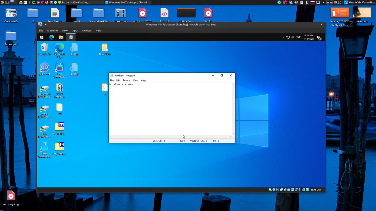This screenshot has width=376, height=211.
Task: Click the host volume speaker icon in top panel
Action: [296, 2]
